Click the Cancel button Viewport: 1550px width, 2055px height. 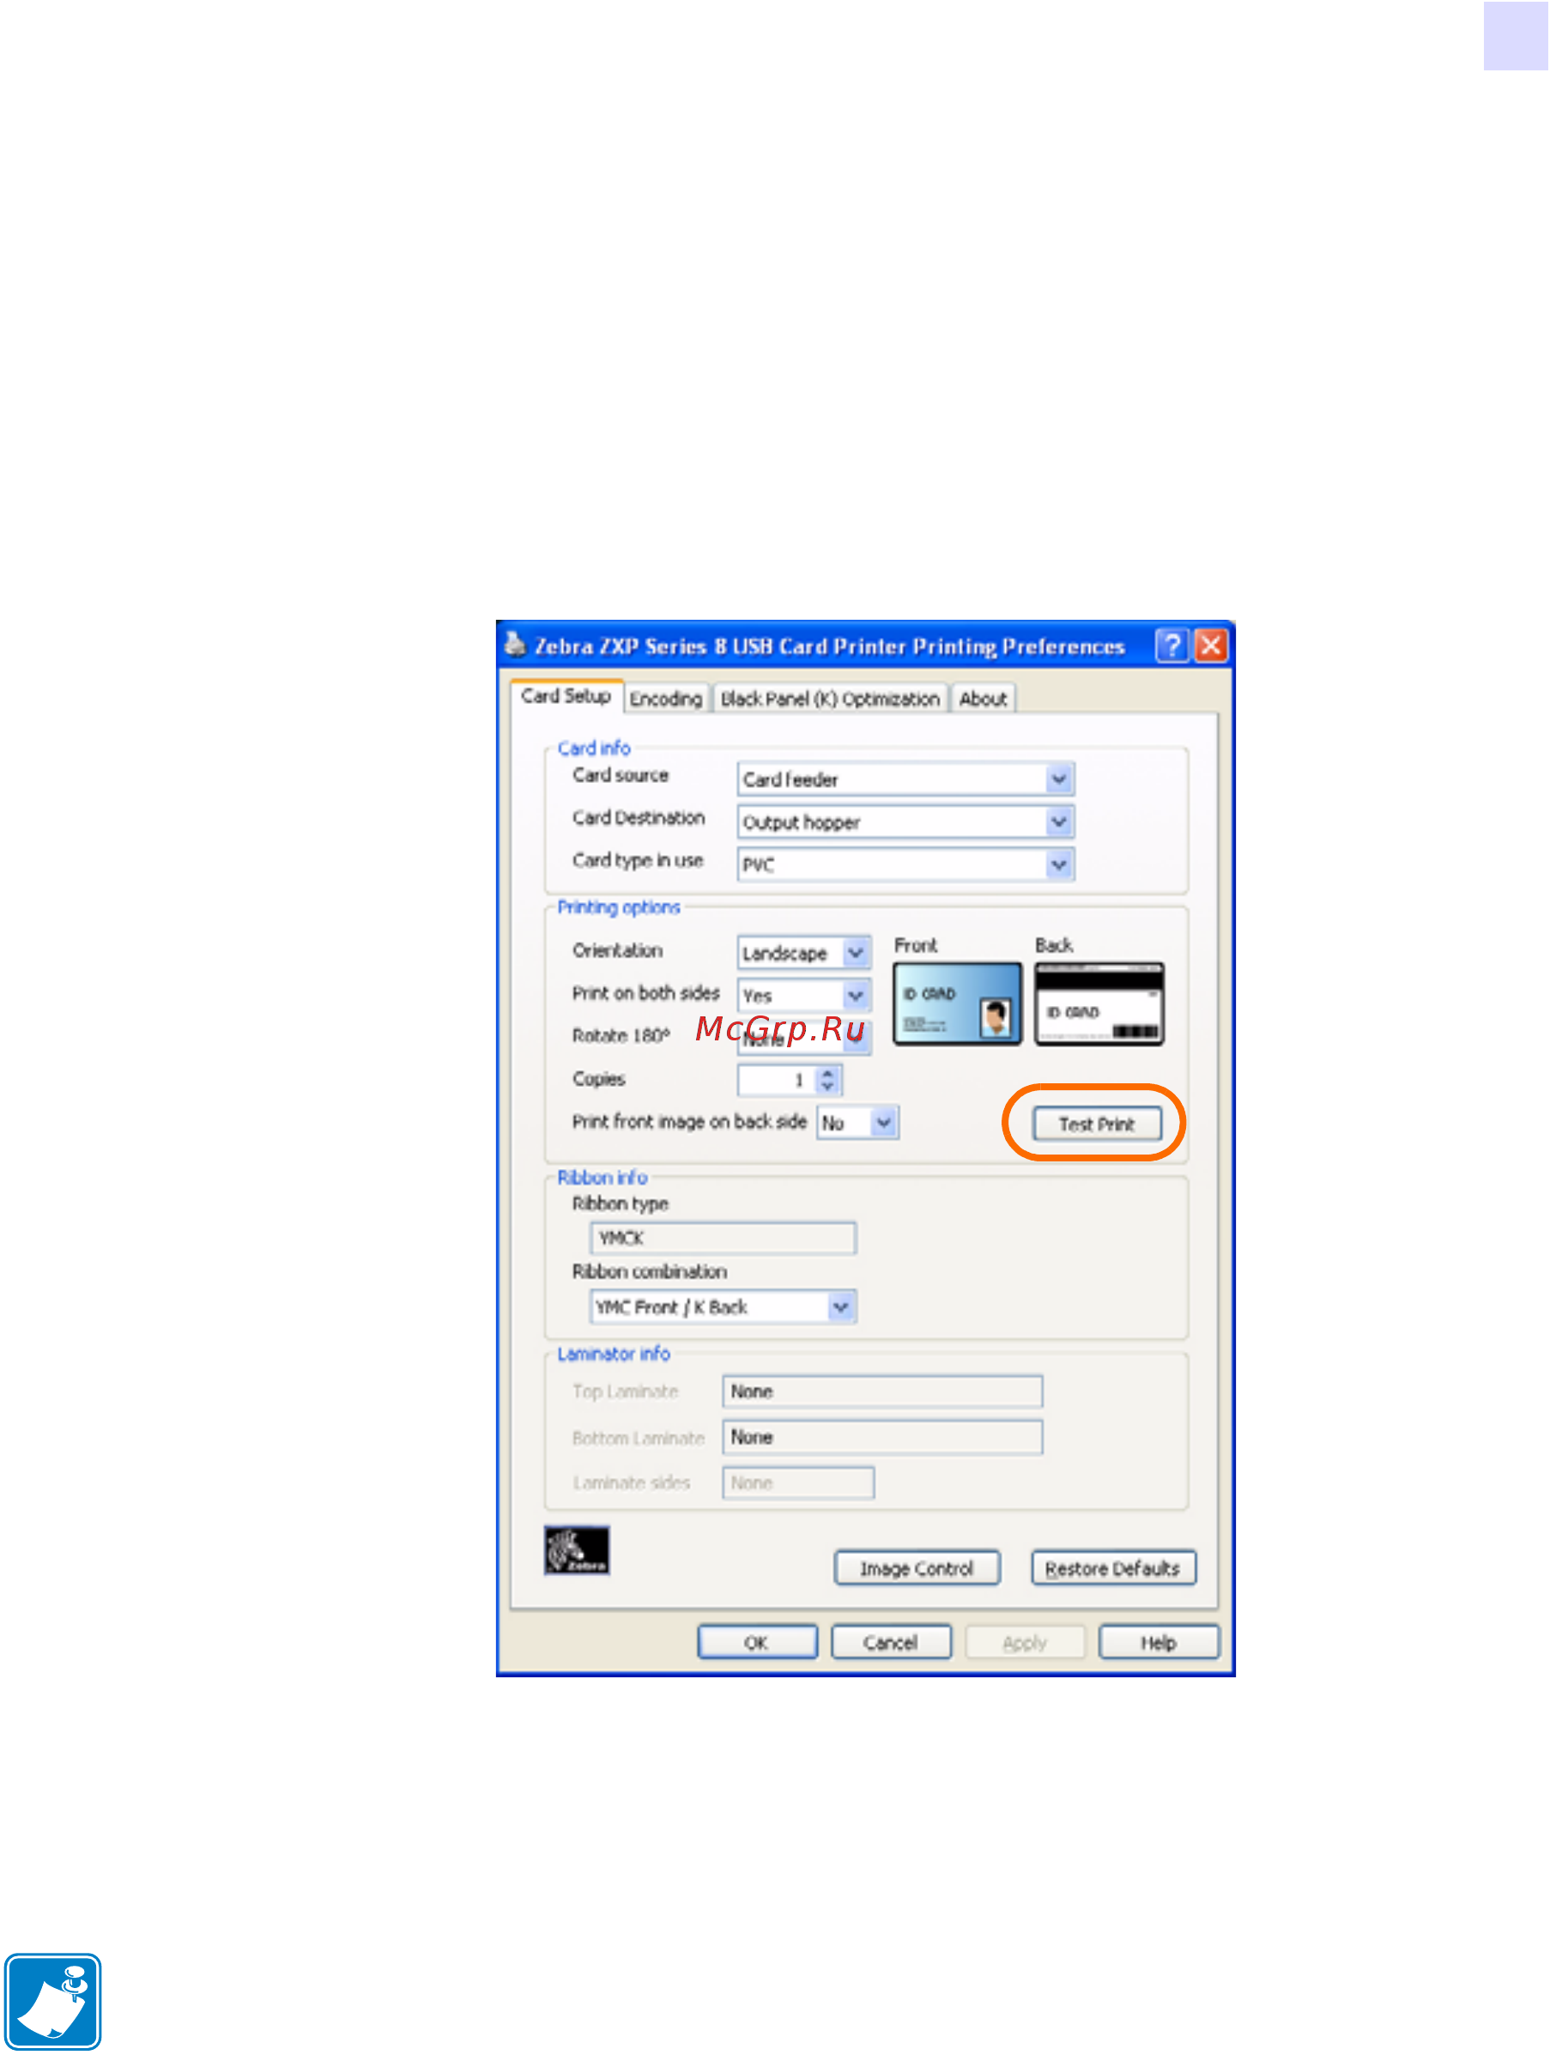coord(891,1642)
